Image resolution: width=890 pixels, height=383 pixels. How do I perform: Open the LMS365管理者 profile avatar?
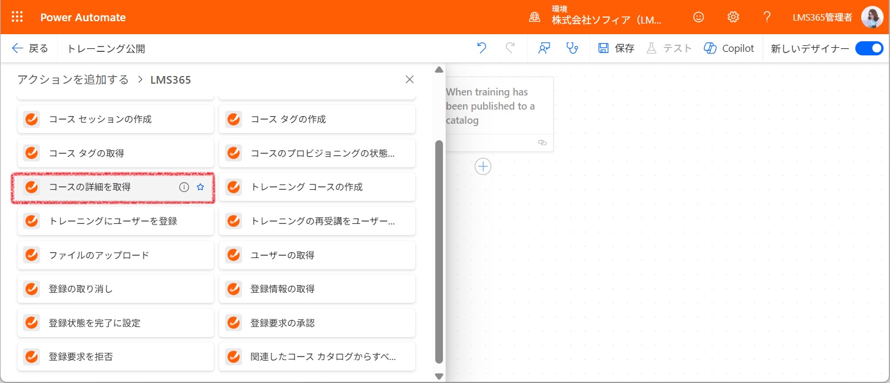coord(872,17)
